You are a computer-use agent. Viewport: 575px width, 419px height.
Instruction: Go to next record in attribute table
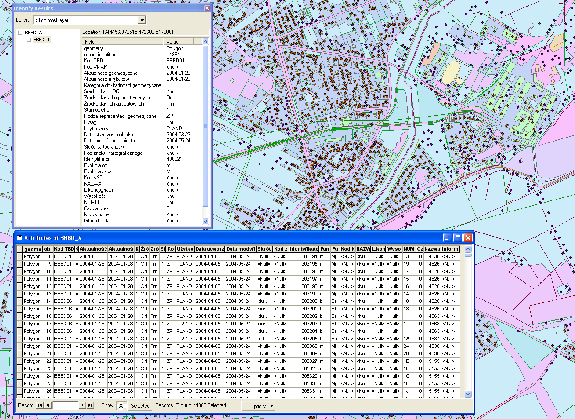coord(82,405)
